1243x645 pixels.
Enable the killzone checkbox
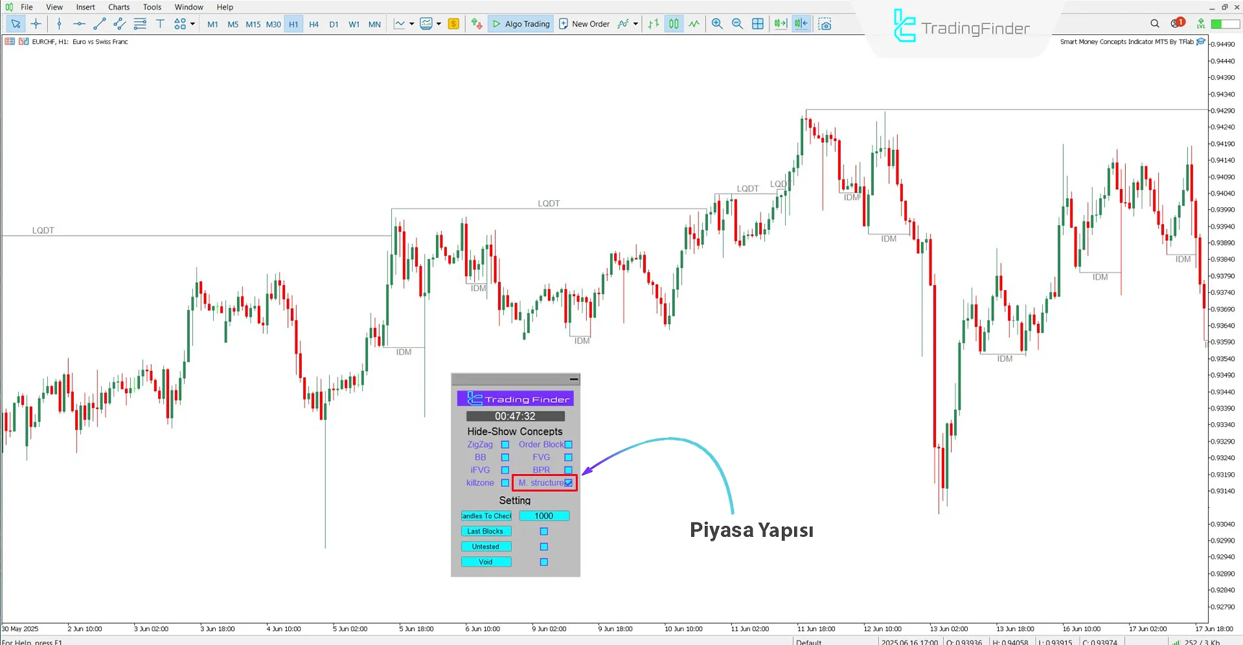pyautogui.click(x=505, y=483)
